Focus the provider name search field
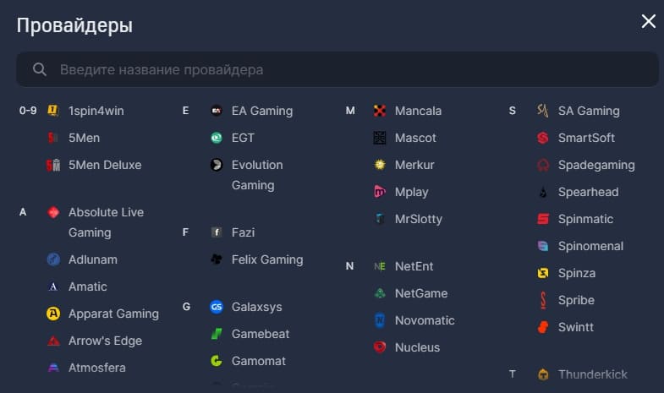 click(337, 69)
